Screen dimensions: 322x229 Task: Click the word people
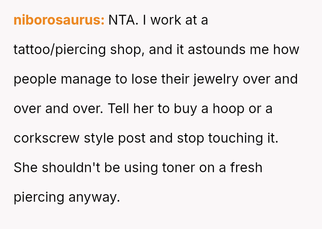point(35,79)
